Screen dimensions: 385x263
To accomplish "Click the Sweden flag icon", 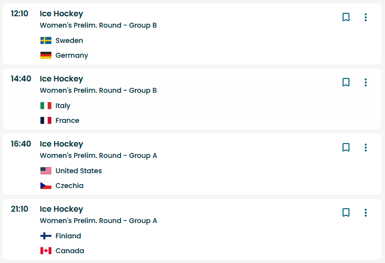I will [x=46, y=40].
